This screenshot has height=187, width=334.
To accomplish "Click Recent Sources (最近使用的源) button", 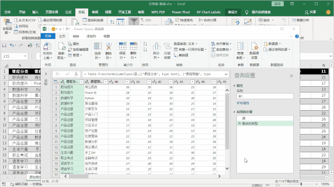I will [x=277, y=49].
